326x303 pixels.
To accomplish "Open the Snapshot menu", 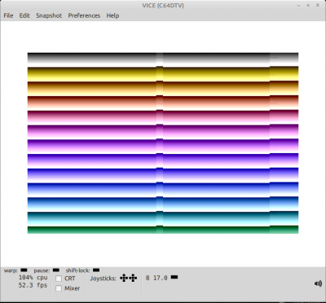I will coord(49,15).
